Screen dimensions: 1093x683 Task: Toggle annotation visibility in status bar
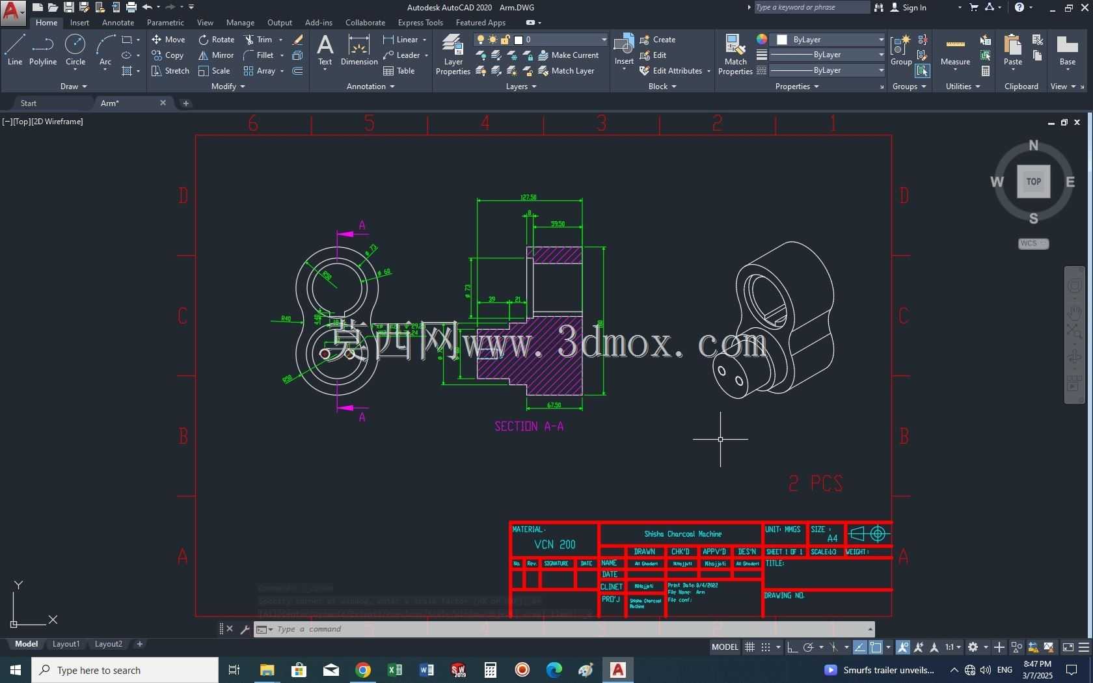click(903, 647)
